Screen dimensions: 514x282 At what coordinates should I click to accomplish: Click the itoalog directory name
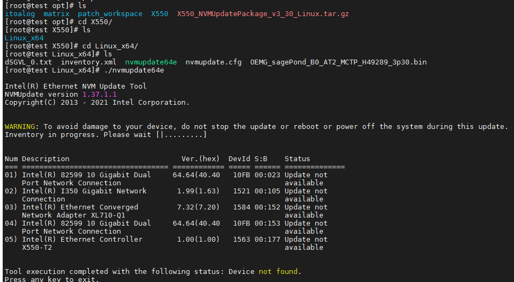pos(19,13)
